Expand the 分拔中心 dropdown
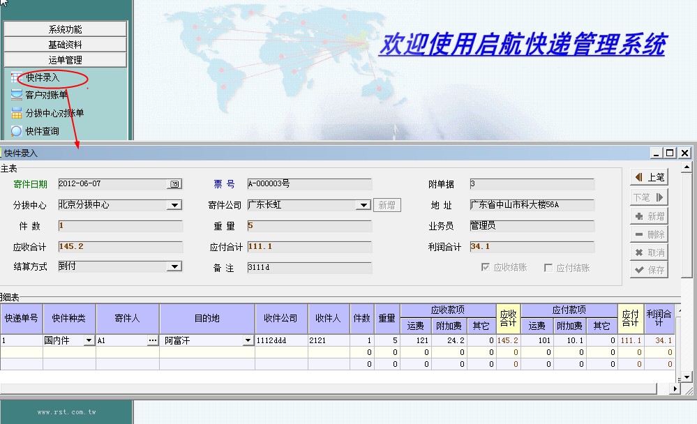The image size is (697, 424). 174,205
